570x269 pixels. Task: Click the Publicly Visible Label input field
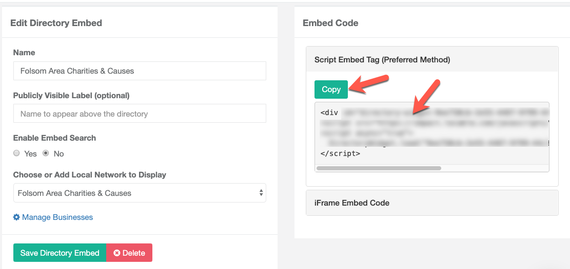pos(140,114)
